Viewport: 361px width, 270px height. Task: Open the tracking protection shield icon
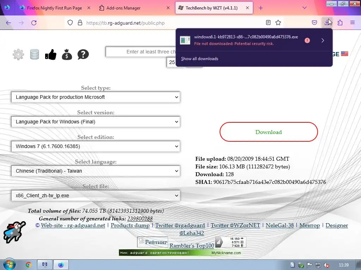tap(70, 23)
